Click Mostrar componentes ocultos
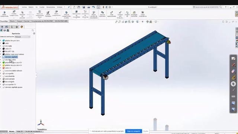 click(66, 15)
